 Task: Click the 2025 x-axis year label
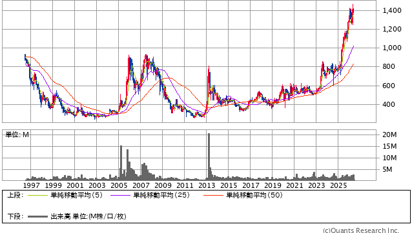(338, 185)
